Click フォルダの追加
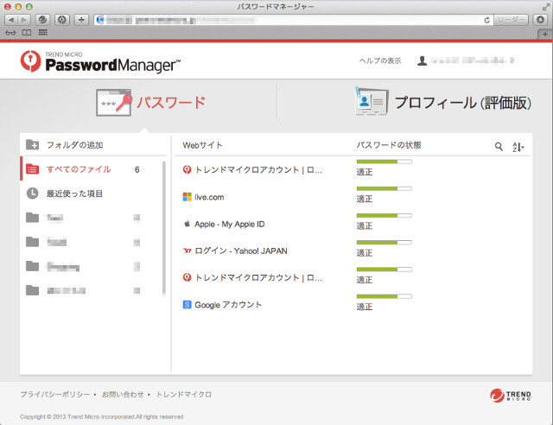Image resolution: width=553 pixels, height=425 pixels. pyautogui.click(x=75, y=145)
